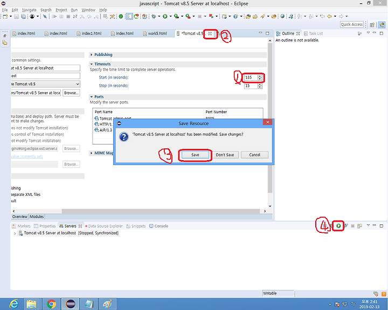Open Chrome from the taskbar
The width and height of the screenshot is (388, 310).
tap(52, 304)
